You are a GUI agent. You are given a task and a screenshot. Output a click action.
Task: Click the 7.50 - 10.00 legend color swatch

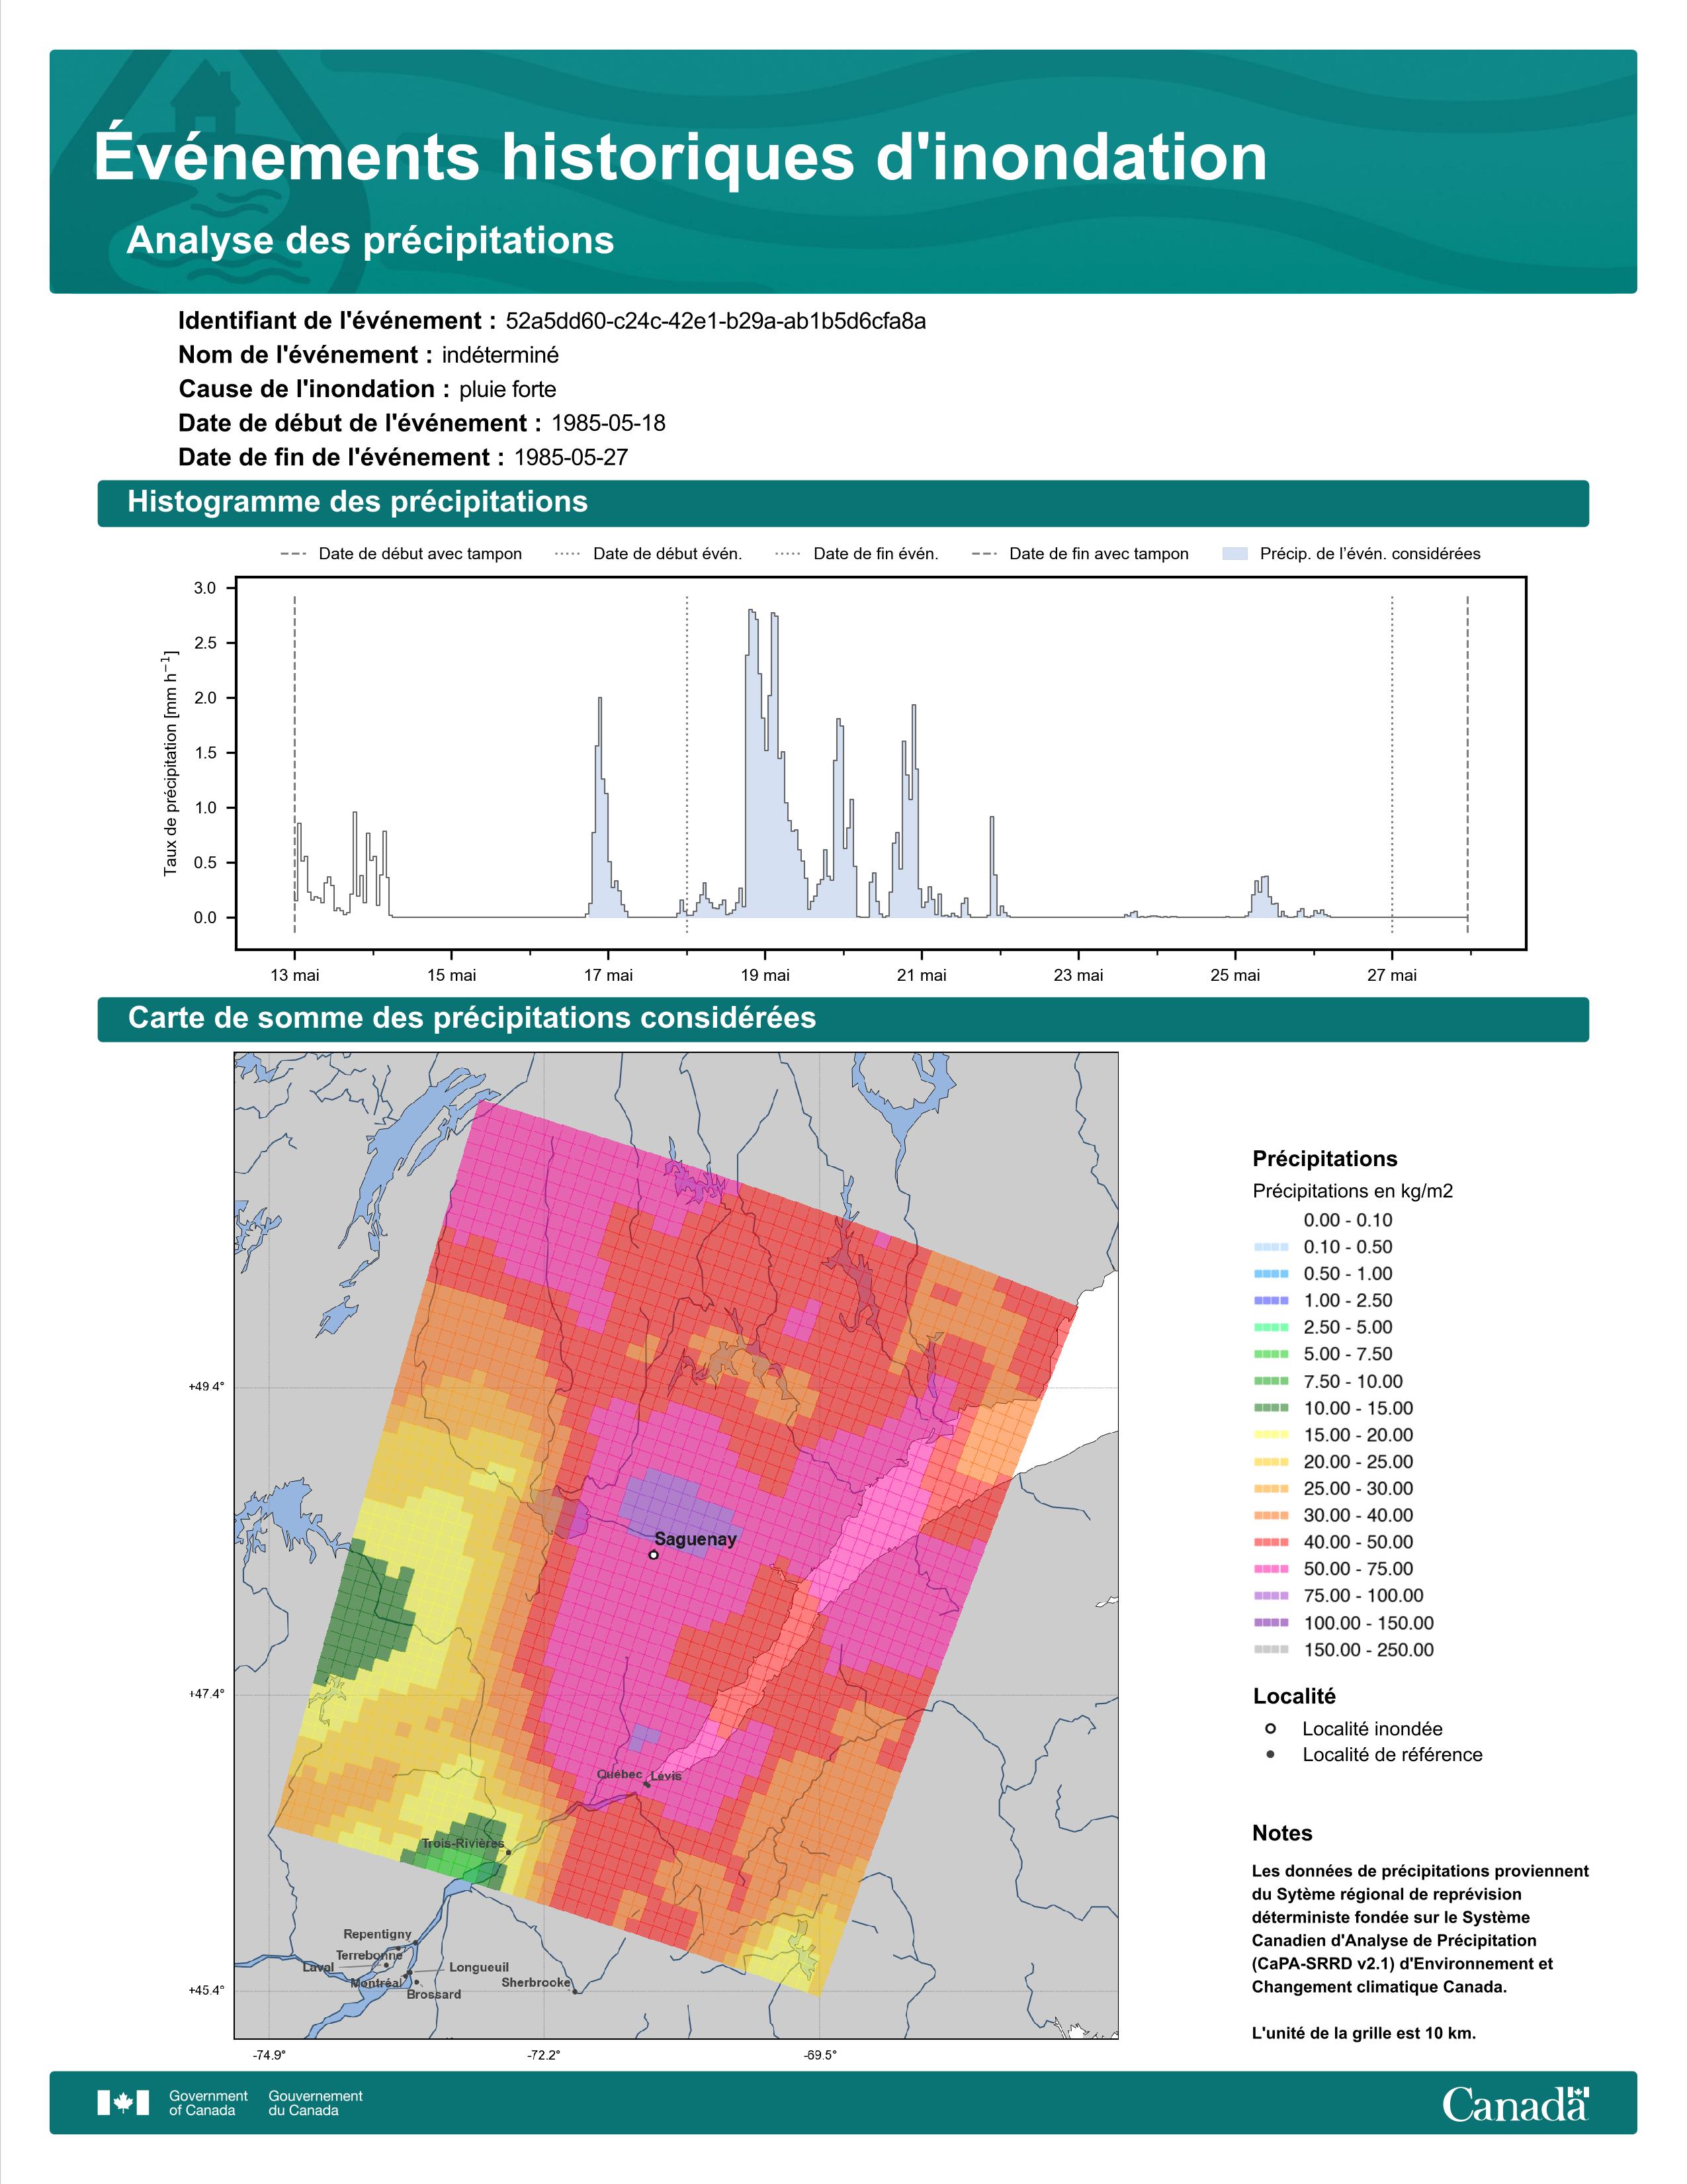1272,1381
